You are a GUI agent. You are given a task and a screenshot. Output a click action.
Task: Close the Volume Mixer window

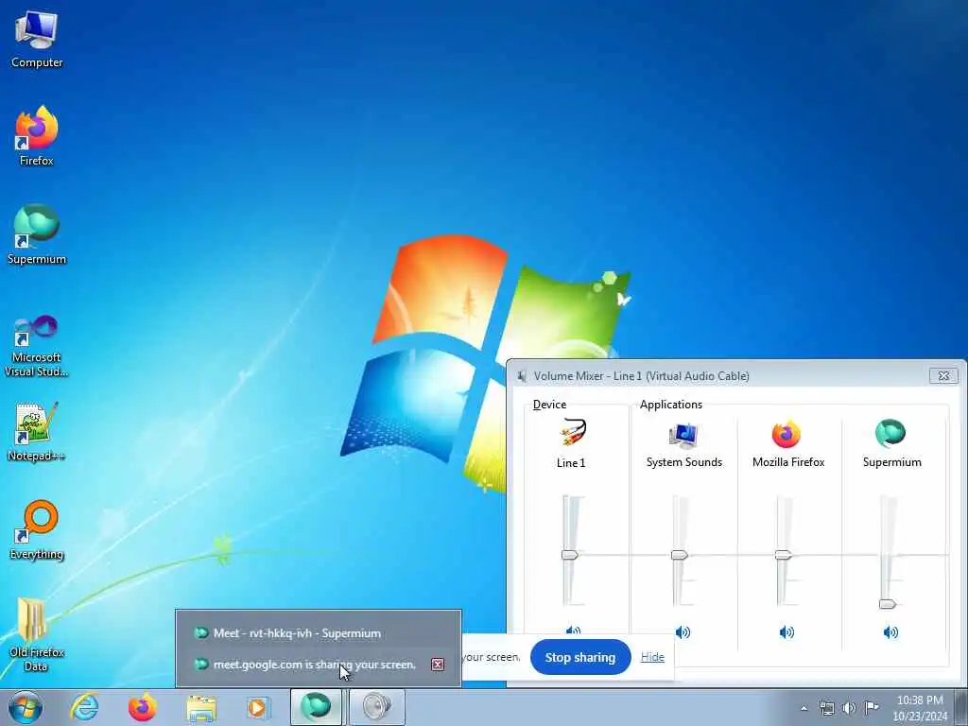[x=943, y=375]
